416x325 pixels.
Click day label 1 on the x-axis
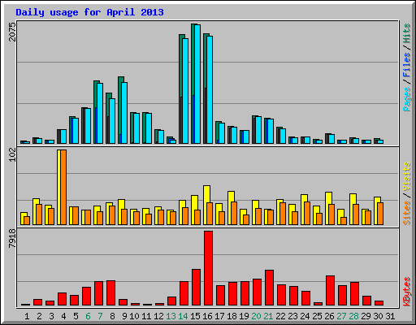pyautogui.click(x=27, y=316)
